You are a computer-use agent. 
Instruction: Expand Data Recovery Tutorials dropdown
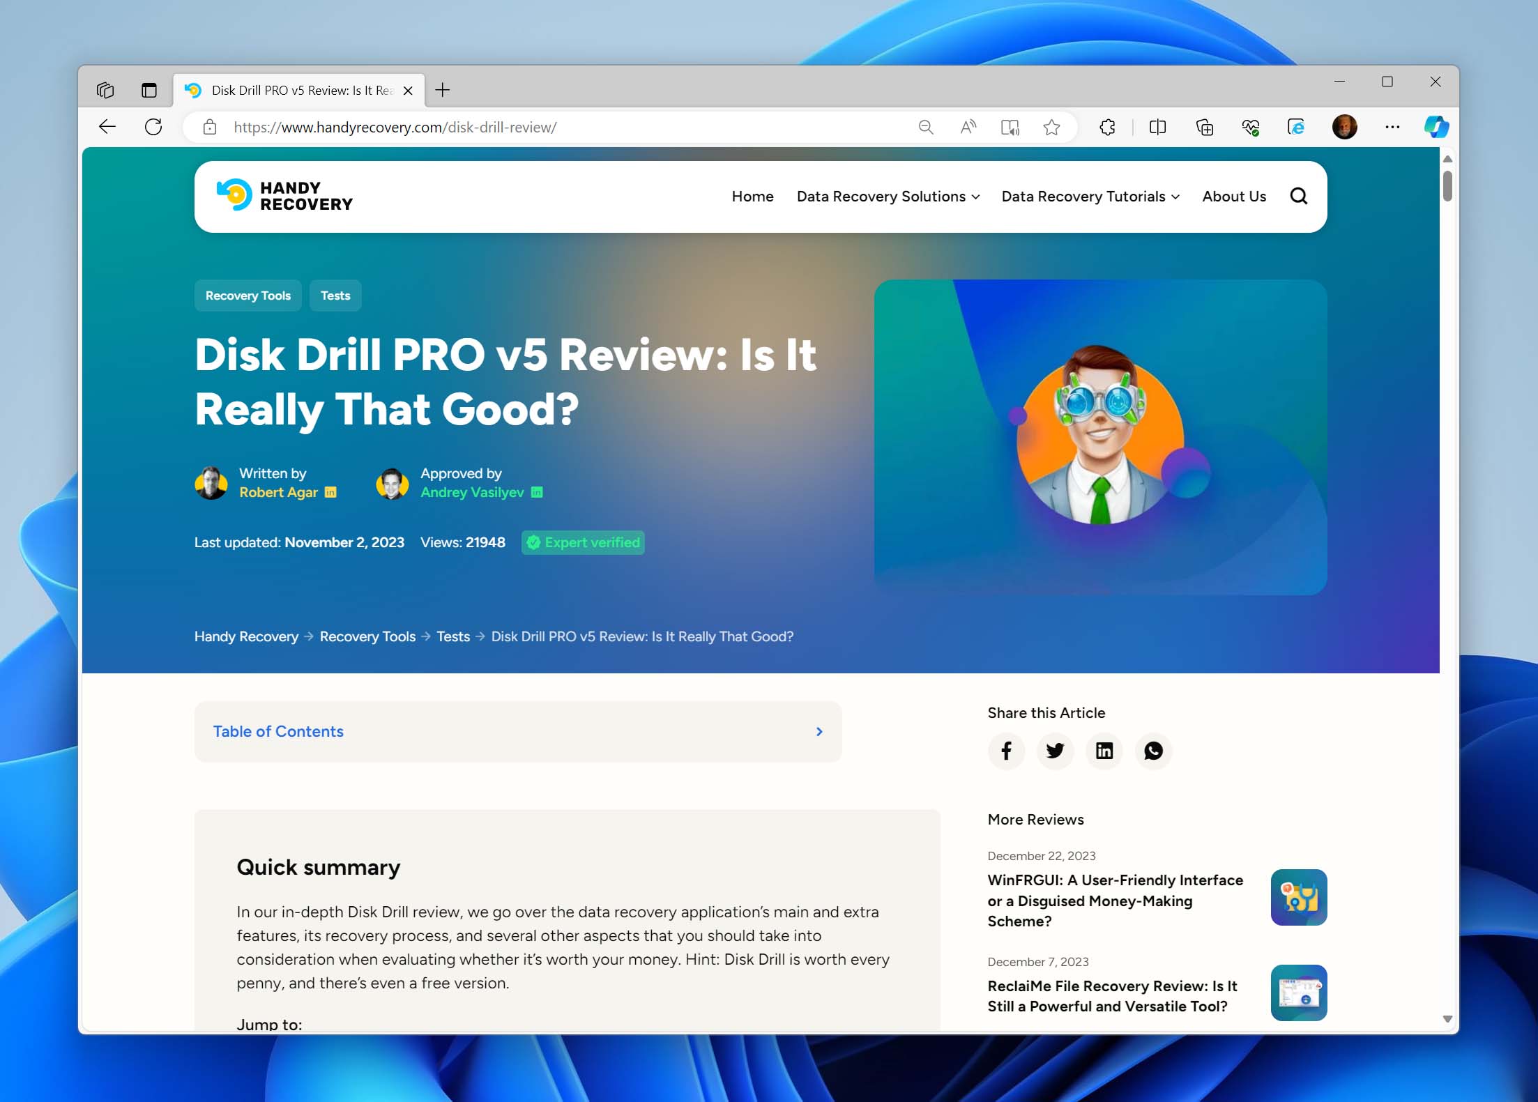1090,197
